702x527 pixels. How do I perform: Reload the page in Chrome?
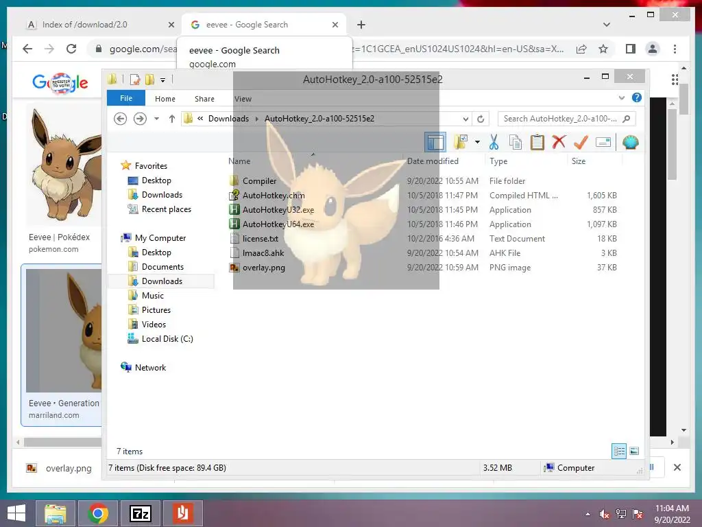pos(71,49)
